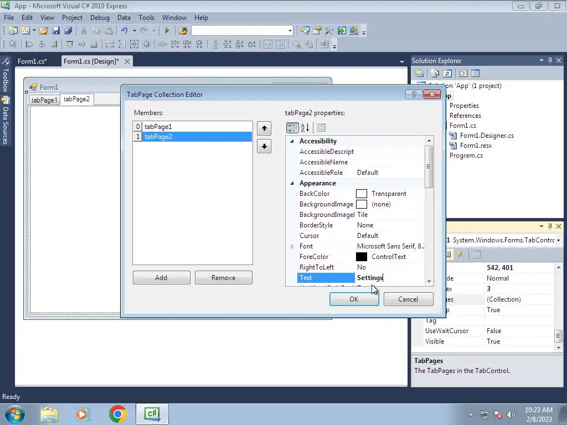Select tabPage1 tab on the form designer
The height and width of the screenshot is (425, 567).
[x=44, y=100]
